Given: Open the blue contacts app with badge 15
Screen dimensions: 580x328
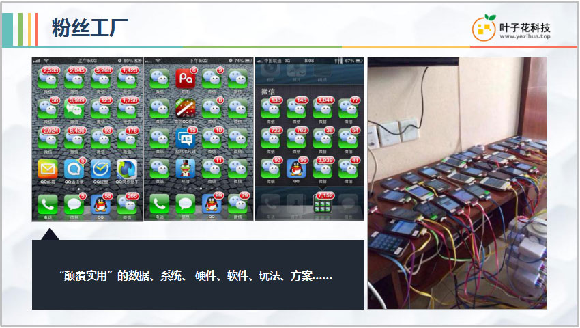Looking at the screenshot, I should (x=186, y=139).
